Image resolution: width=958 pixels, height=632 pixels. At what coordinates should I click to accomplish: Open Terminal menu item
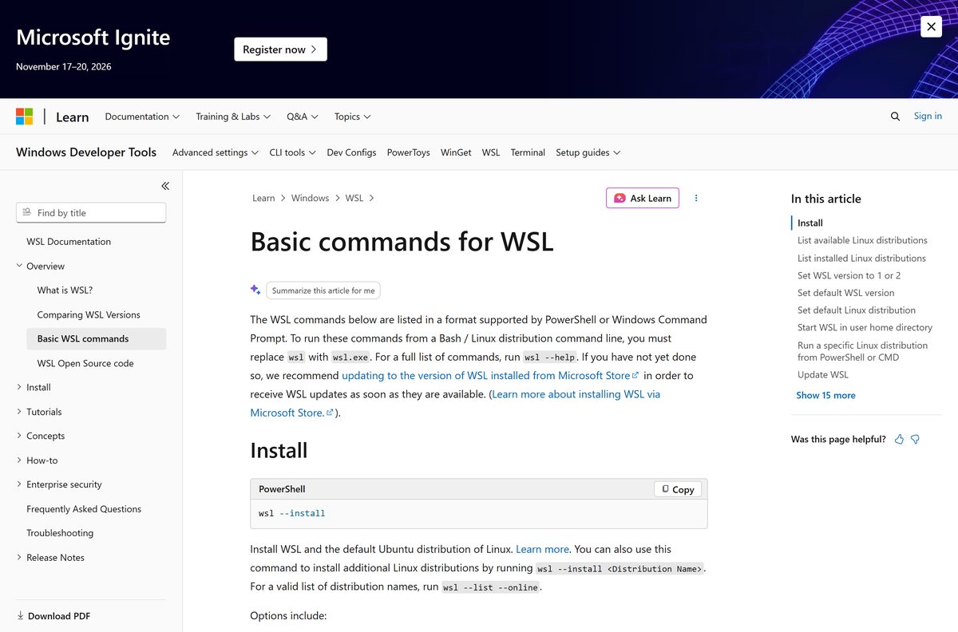[x=528, y=152]
